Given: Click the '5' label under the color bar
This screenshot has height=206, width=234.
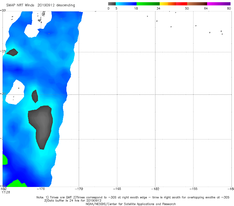Looking at the screenshot, I should coord(116,8).
